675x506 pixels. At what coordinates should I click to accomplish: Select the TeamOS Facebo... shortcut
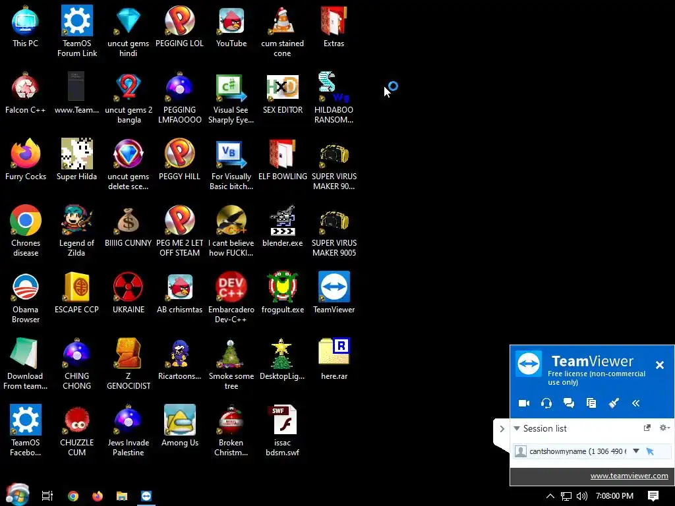click(x=26, y=431)
